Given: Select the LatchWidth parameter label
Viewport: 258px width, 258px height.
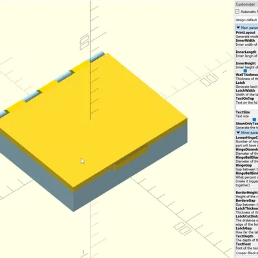Looking at the screenshot, I should (x=245, y=90).
